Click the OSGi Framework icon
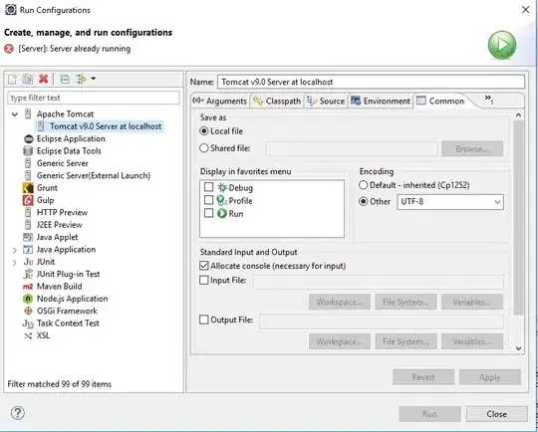 point(28,311)
